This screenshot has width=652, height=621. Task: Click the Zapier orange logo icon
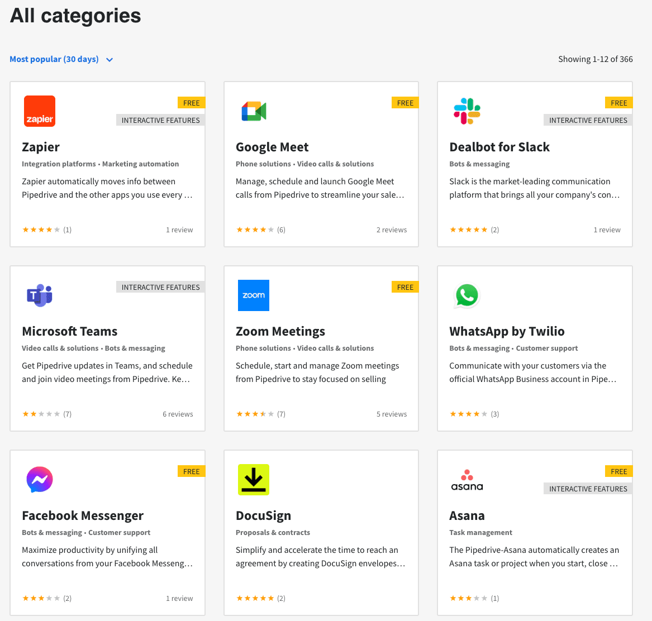(x=40, y=111)
